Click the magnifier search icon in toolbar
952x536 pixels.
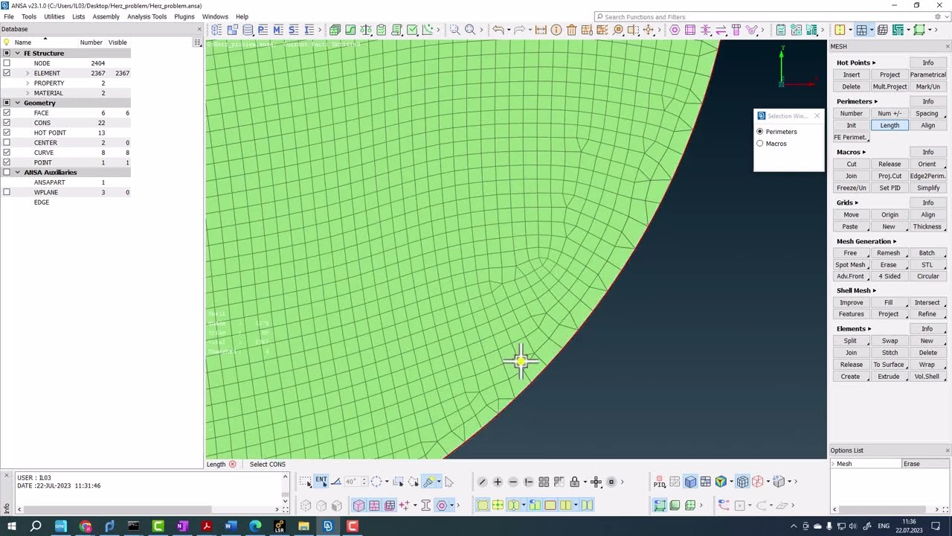tap(470, 30)
